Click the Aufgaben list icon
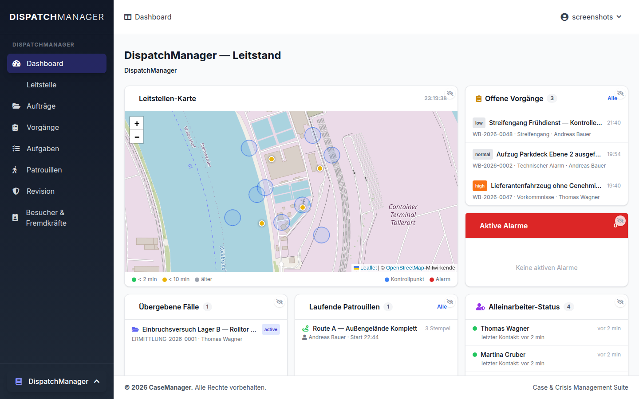This screenshot has width=639, height=399. click(x=16, y=149)
